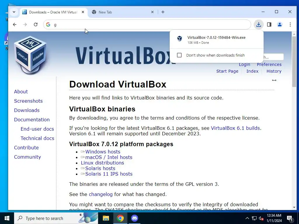299x224 pixels.
Task: Open the Index link
Action: [252, 71]
